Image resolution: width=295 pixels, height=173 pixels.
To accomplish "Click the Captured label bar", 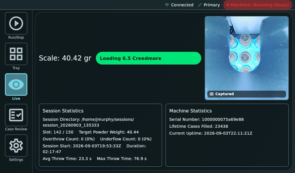I will click(247, 94).
